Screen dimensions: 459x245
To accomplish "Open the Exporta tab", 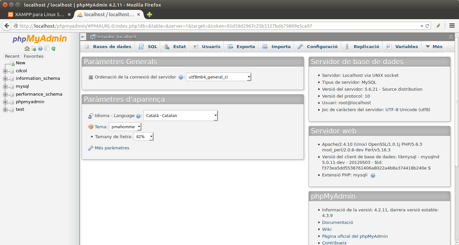I will [241, 47].
